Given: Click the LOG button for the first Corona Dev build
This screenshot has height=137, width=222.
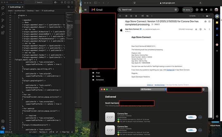Looking at the screenshot, I should click(191, 117).
